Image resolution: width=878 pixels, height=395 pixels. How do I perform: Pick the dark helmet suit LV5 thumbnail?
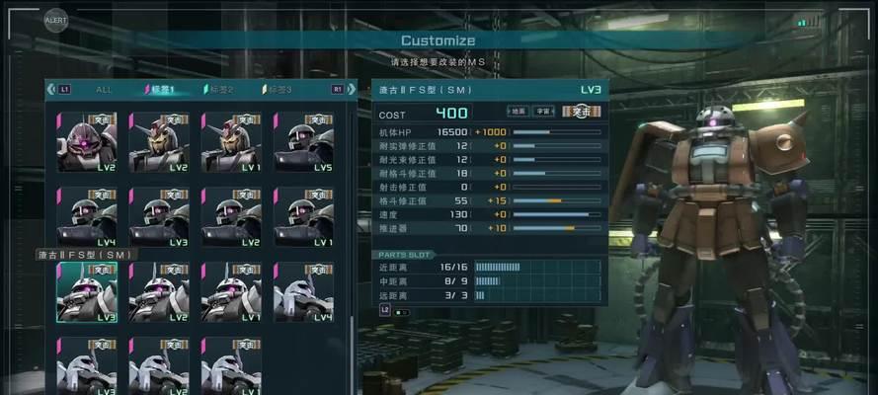303,142
